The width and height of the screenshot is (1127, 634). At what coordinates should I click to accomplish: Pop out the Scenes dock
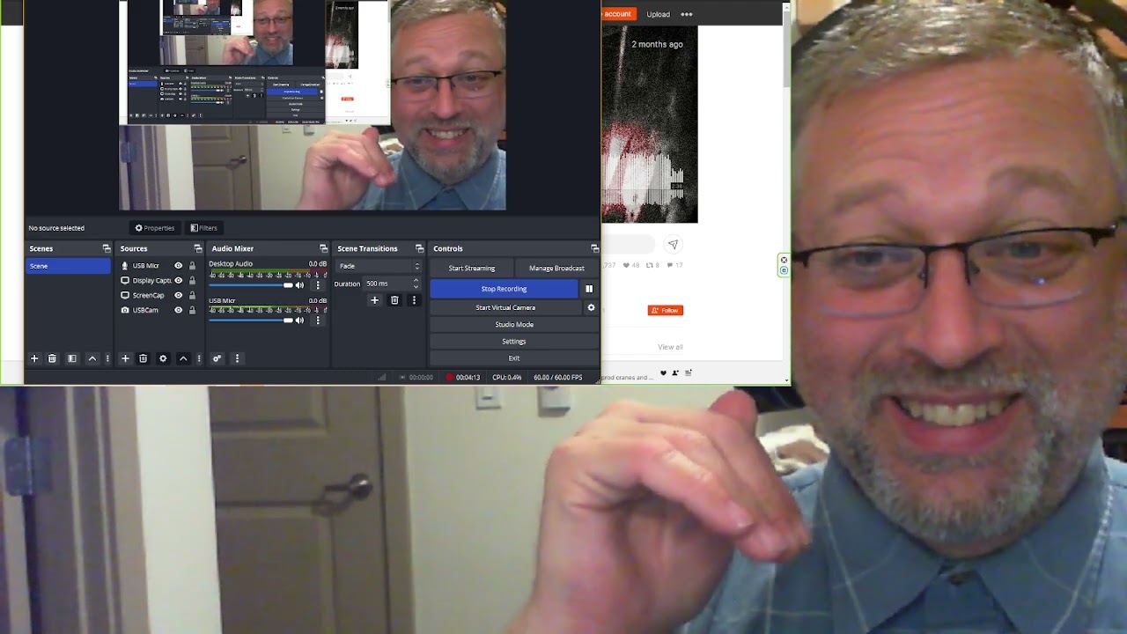click(107, 248)
